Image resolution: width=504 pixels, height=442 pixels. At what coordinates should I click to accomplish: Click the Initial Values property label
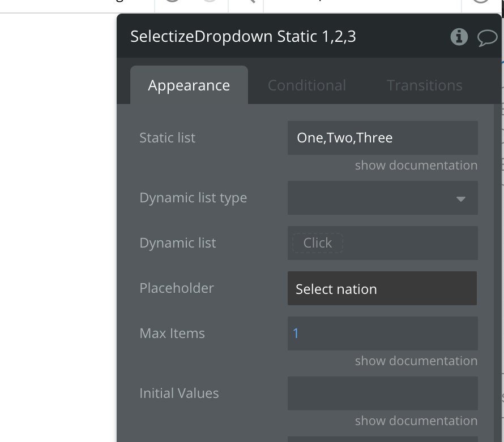pos(179,393)
